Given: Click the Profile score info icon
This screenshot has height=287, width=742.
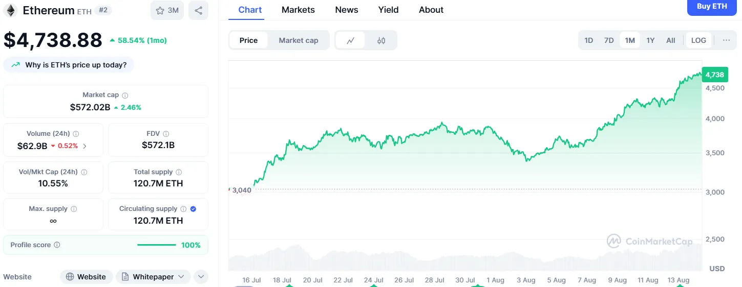Looking at the screenshot, I should [x=57, y=245].
